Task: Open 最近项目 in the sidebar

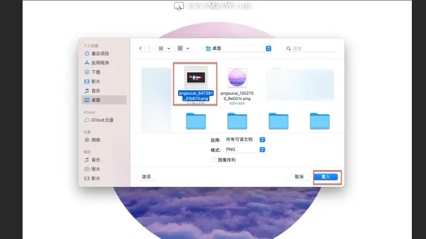Action: [104, 53]
